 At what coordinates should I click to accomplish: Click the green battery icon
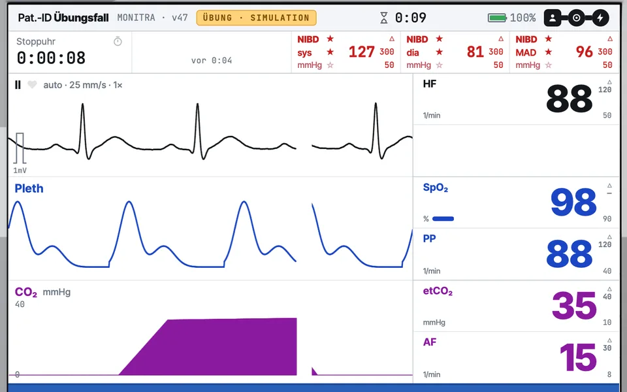[x=497, y=18]
